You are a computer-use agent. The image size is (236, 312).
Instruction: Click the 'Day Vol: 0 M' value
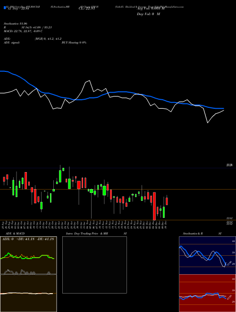click(x=148, y=14)
